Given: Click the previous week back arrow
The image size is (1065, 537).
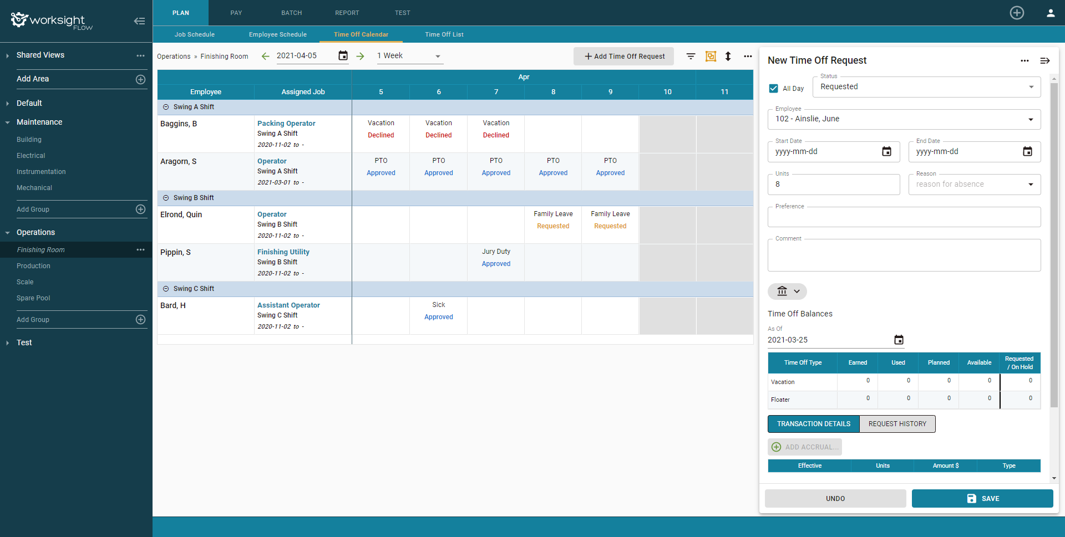Looking at the screenshot, I should coord(265,55).
